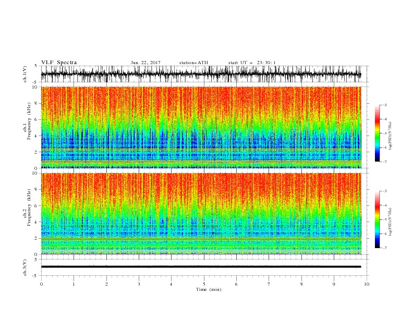
Task: Click the "-5" tick on the lower color bar
Action: [x=384, y=219]
